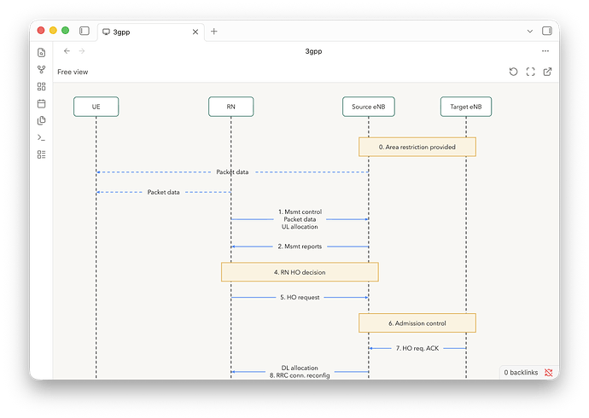589x418 pixels.
Task: Open templates copy icon in sidebar
Action: tap(42, 120)
